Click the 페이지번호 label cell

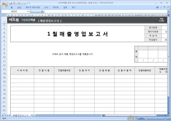pyautogui.click(x=153, y=32)
